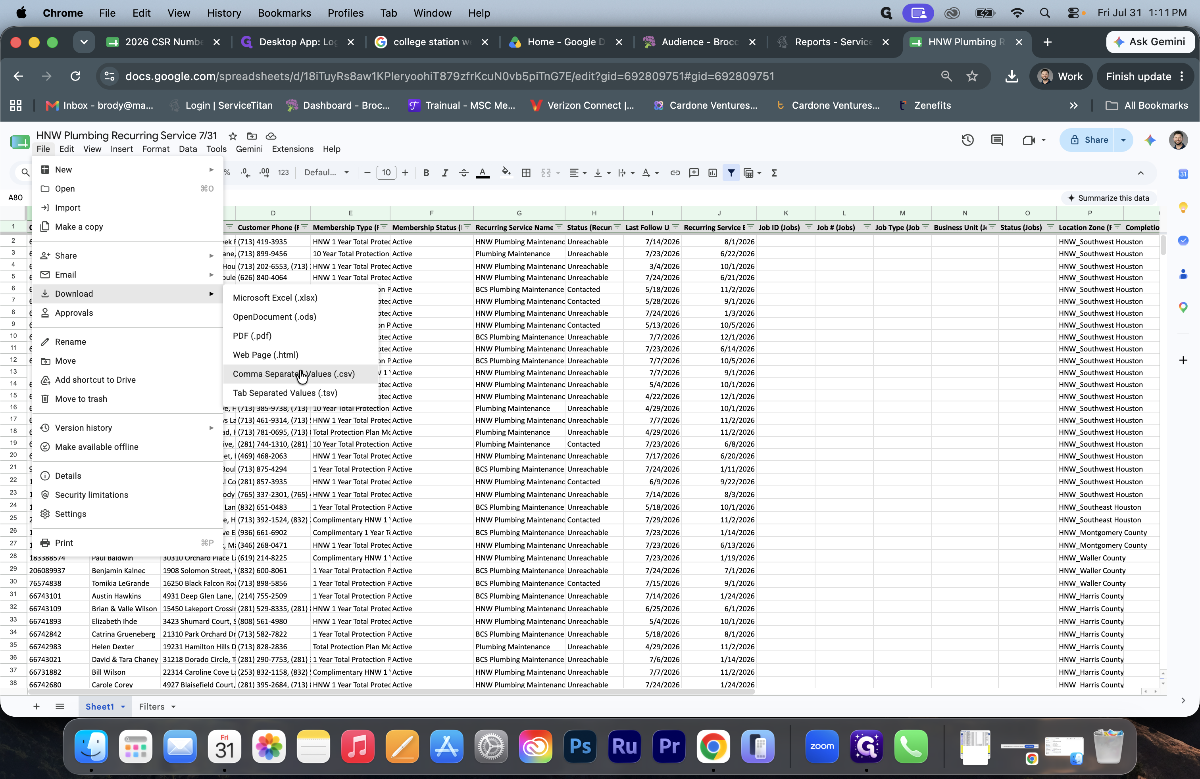The image size is (1200, 779).
Task: Choose PDF (.pdf) download option
Action: coord(300,336)
